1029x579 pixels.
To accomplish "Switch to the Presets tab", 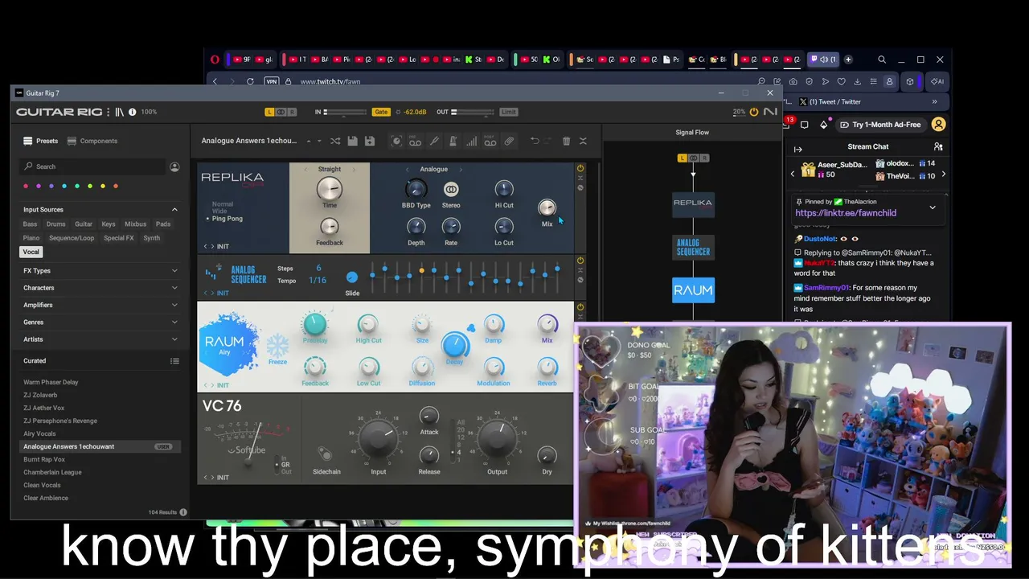I will (41, 141).
